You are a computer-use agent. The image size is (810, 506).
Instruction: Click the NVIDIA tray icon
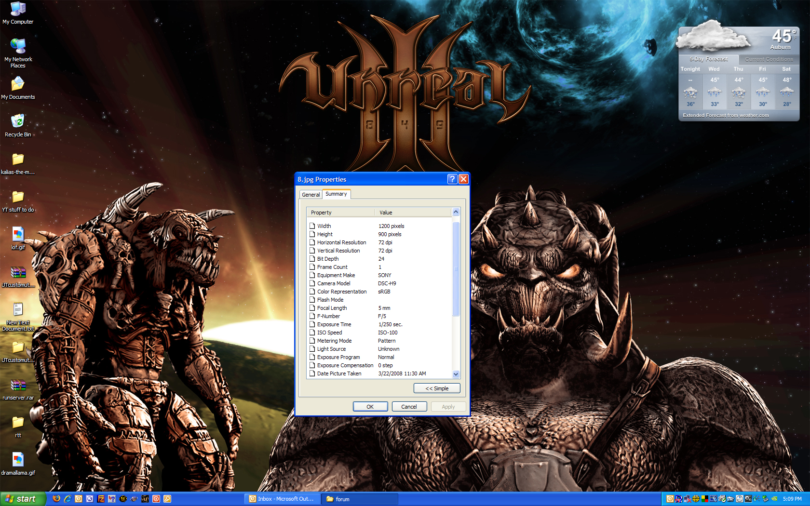tap(774, 499)
